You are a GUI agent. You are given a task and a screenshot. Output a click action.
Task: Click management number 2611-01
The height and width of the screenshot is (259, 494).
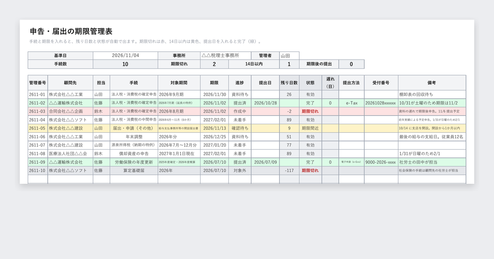(38, 95)
